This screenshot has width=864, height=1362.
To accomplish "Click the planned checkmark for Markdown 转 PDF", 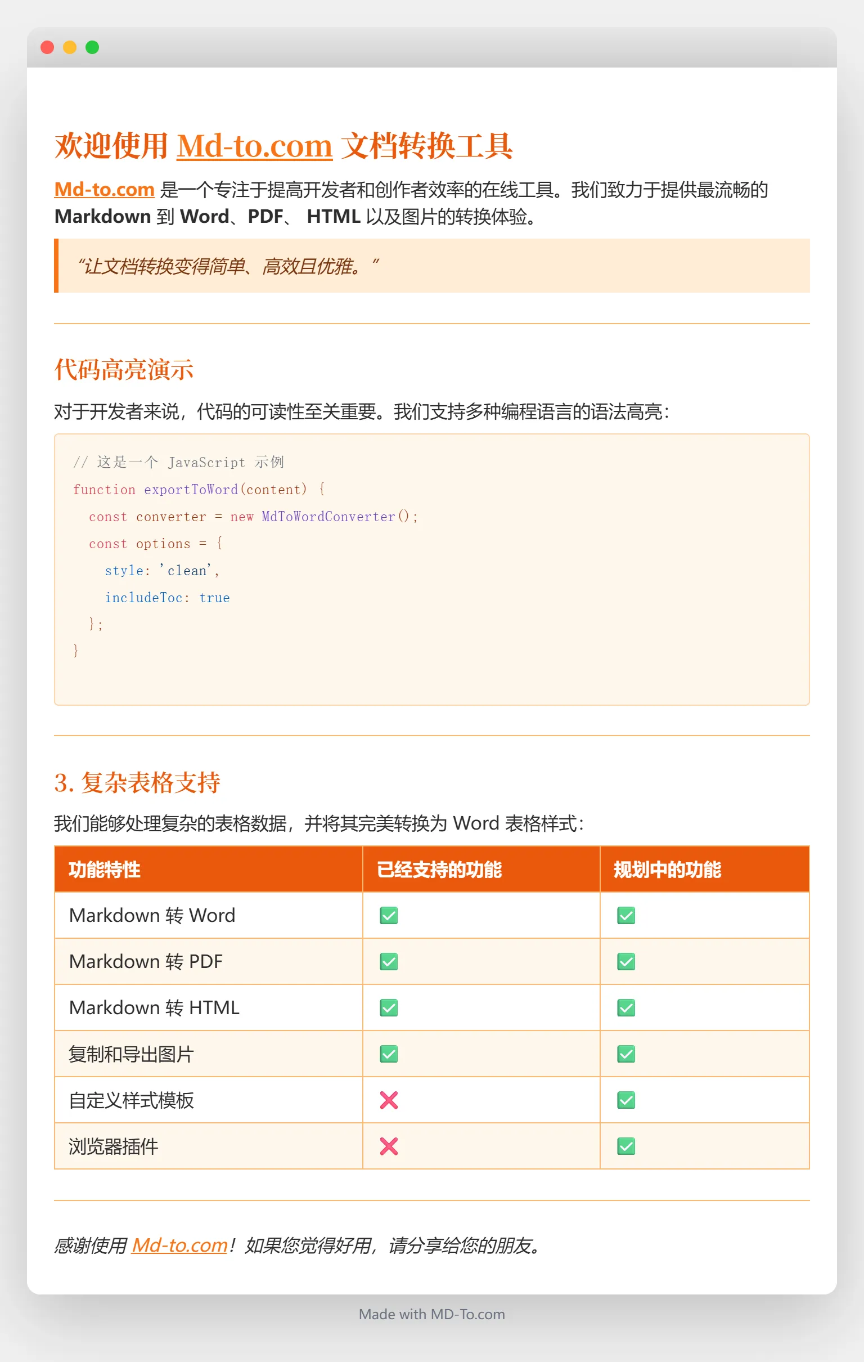I will (x=626, y=961).
